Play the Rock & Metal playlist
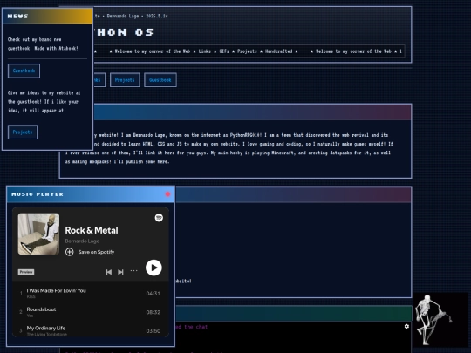The width and height of the screenshot is (471, 353). click(x=154, y=268)
